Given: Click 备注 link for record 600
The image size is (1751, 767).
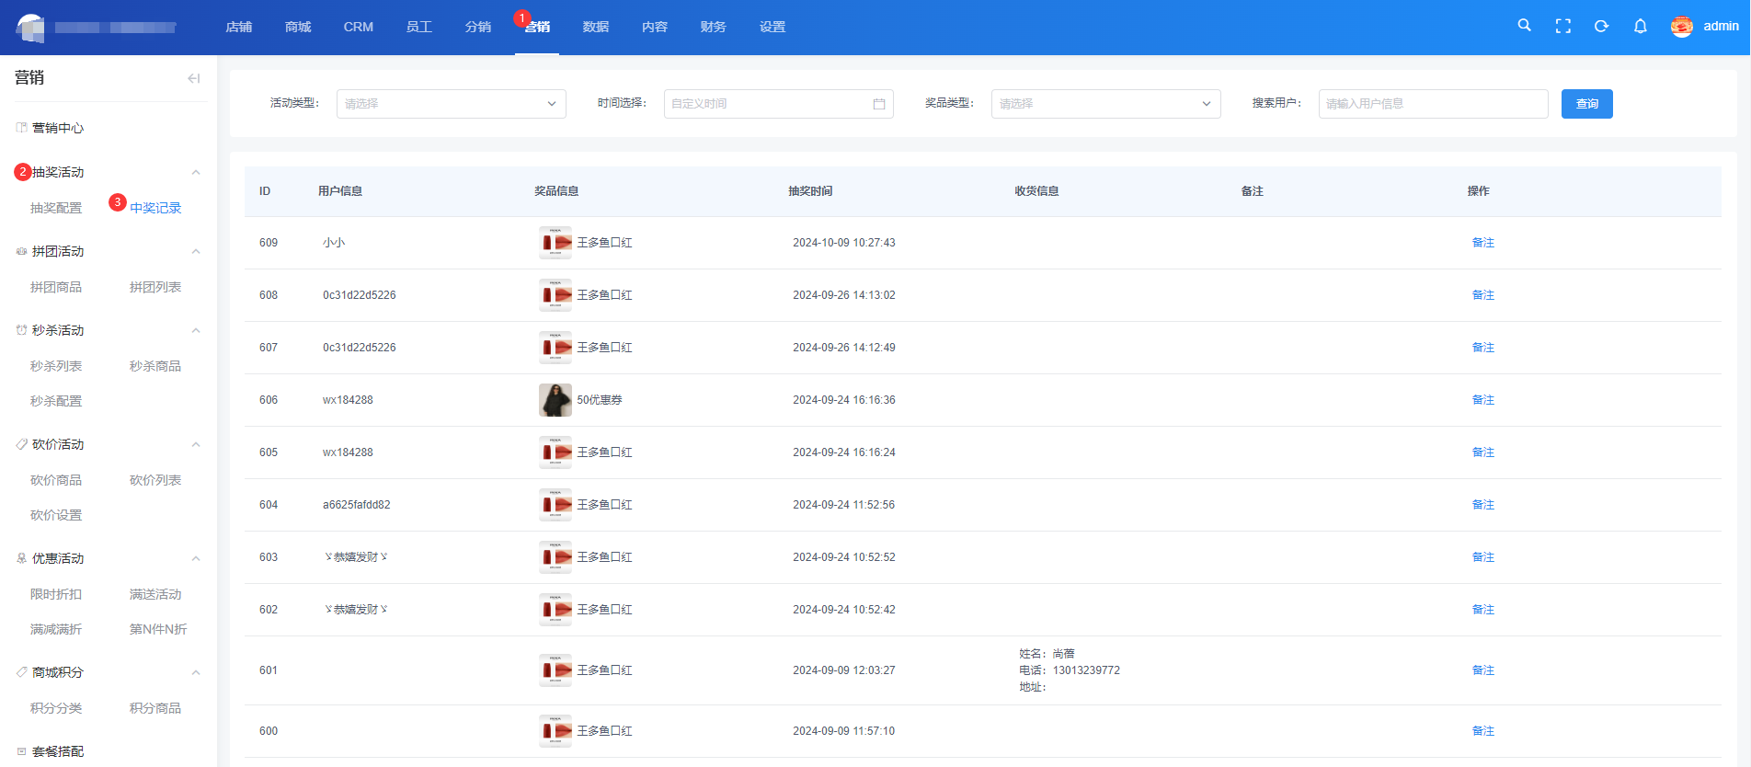Looking at the screenshot, I should pos(1483,731).
